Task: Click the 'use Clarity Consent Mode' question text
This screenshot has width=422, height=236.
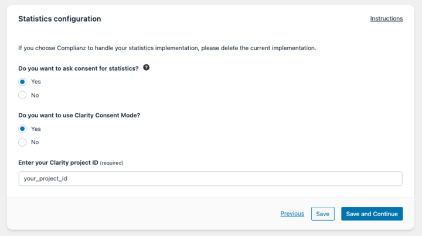Action: coord(79,115)
